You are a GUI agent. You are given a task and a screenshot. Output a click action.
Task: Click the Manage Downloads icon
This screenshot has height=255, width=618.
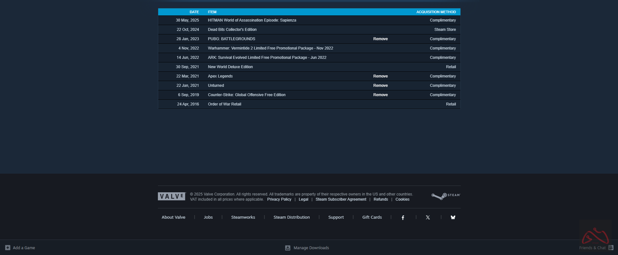click(288, 248)
